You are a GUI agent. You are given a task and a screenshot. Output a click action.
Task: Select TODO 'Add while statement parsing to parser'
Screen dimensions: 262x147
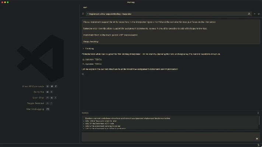point(103,126)
